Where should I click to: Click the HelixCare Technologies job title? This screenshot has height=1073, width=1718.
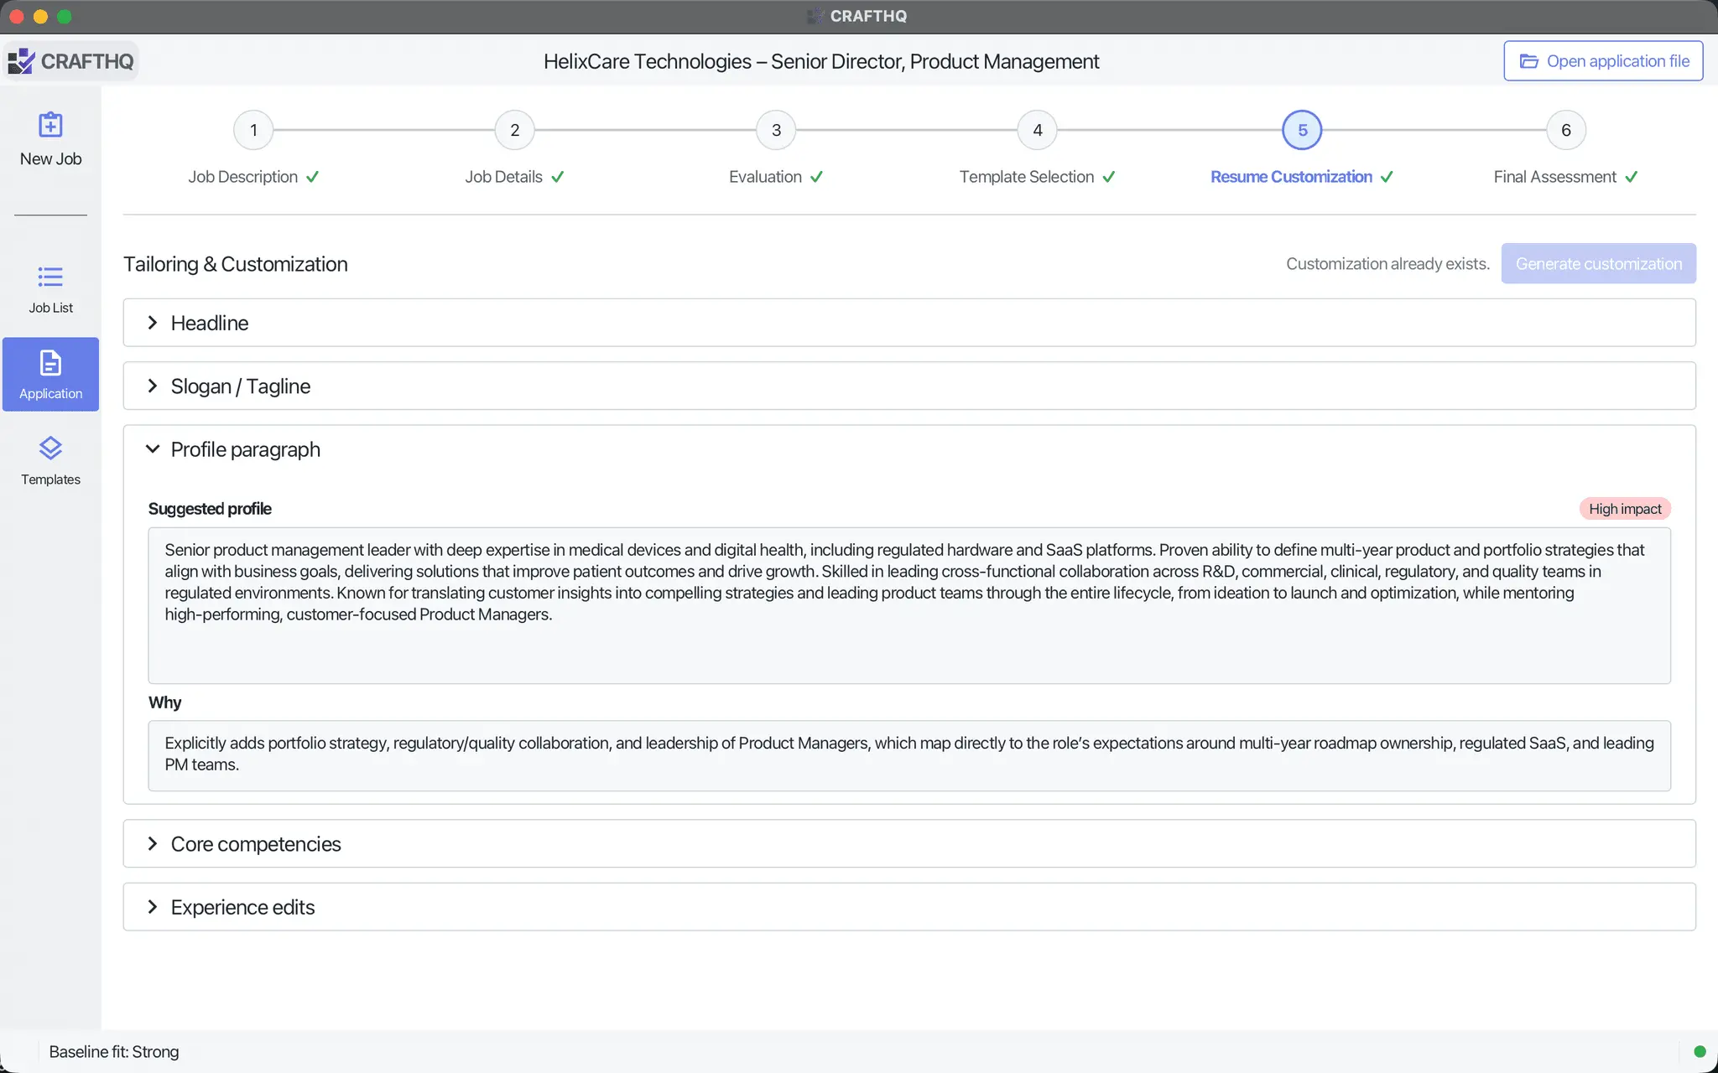(821, 61)
